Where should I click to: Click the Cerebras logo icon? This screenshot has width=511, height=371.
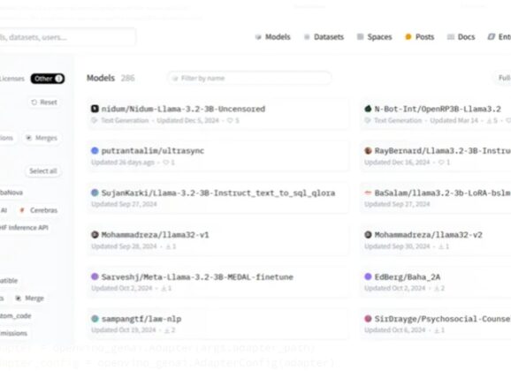pos(22,210)
